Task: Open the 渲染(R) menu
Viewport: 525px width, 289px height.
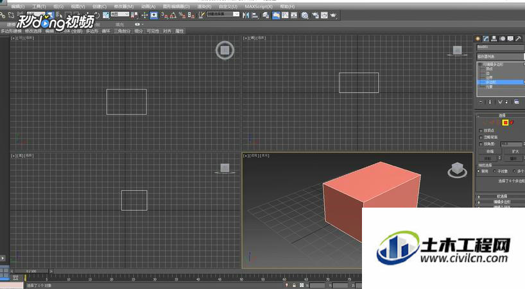Action: coord(204,6)
